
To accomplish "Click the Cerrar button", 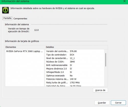I will [118, 103].
